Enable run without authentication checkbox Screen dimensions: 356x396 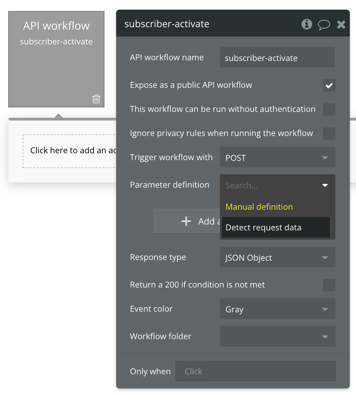click(329, 110)
